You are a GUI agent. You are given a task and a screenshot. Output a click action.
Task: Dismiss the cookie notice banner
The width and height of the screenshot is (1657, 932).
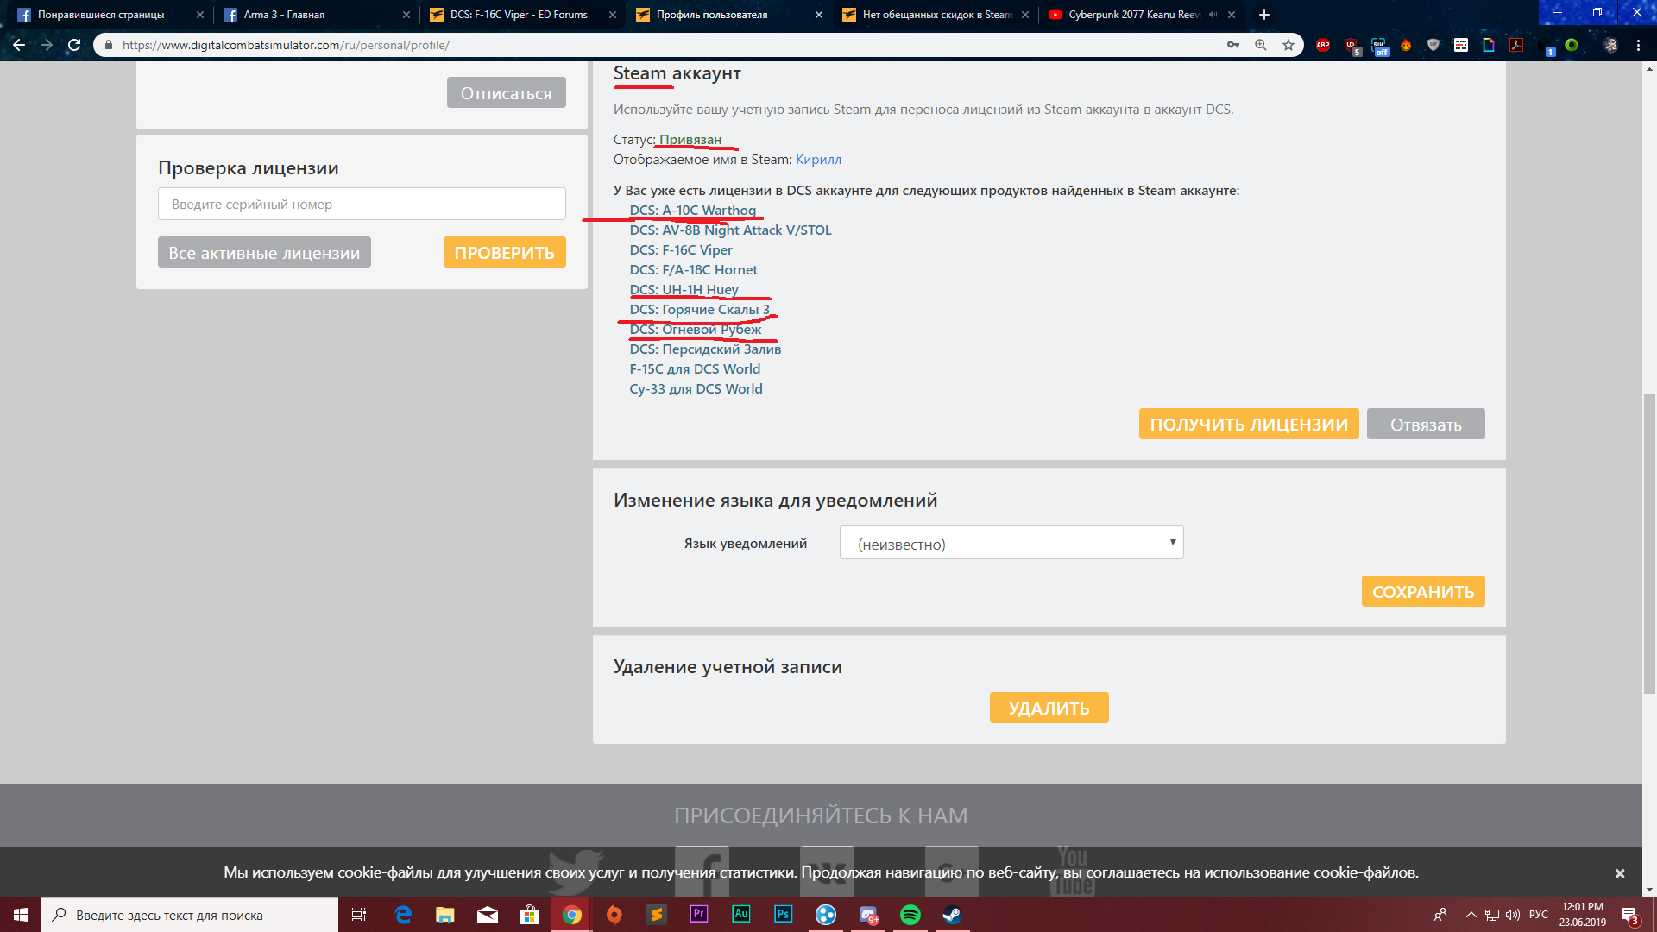1620,873
